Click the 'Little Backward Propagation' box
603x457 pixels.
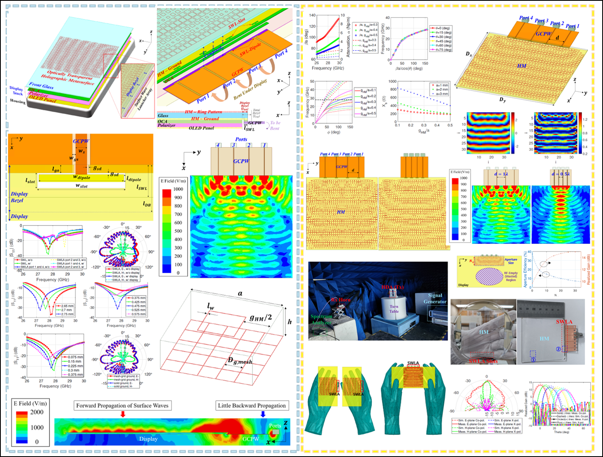pyautogui.click(x=252, y=405)
